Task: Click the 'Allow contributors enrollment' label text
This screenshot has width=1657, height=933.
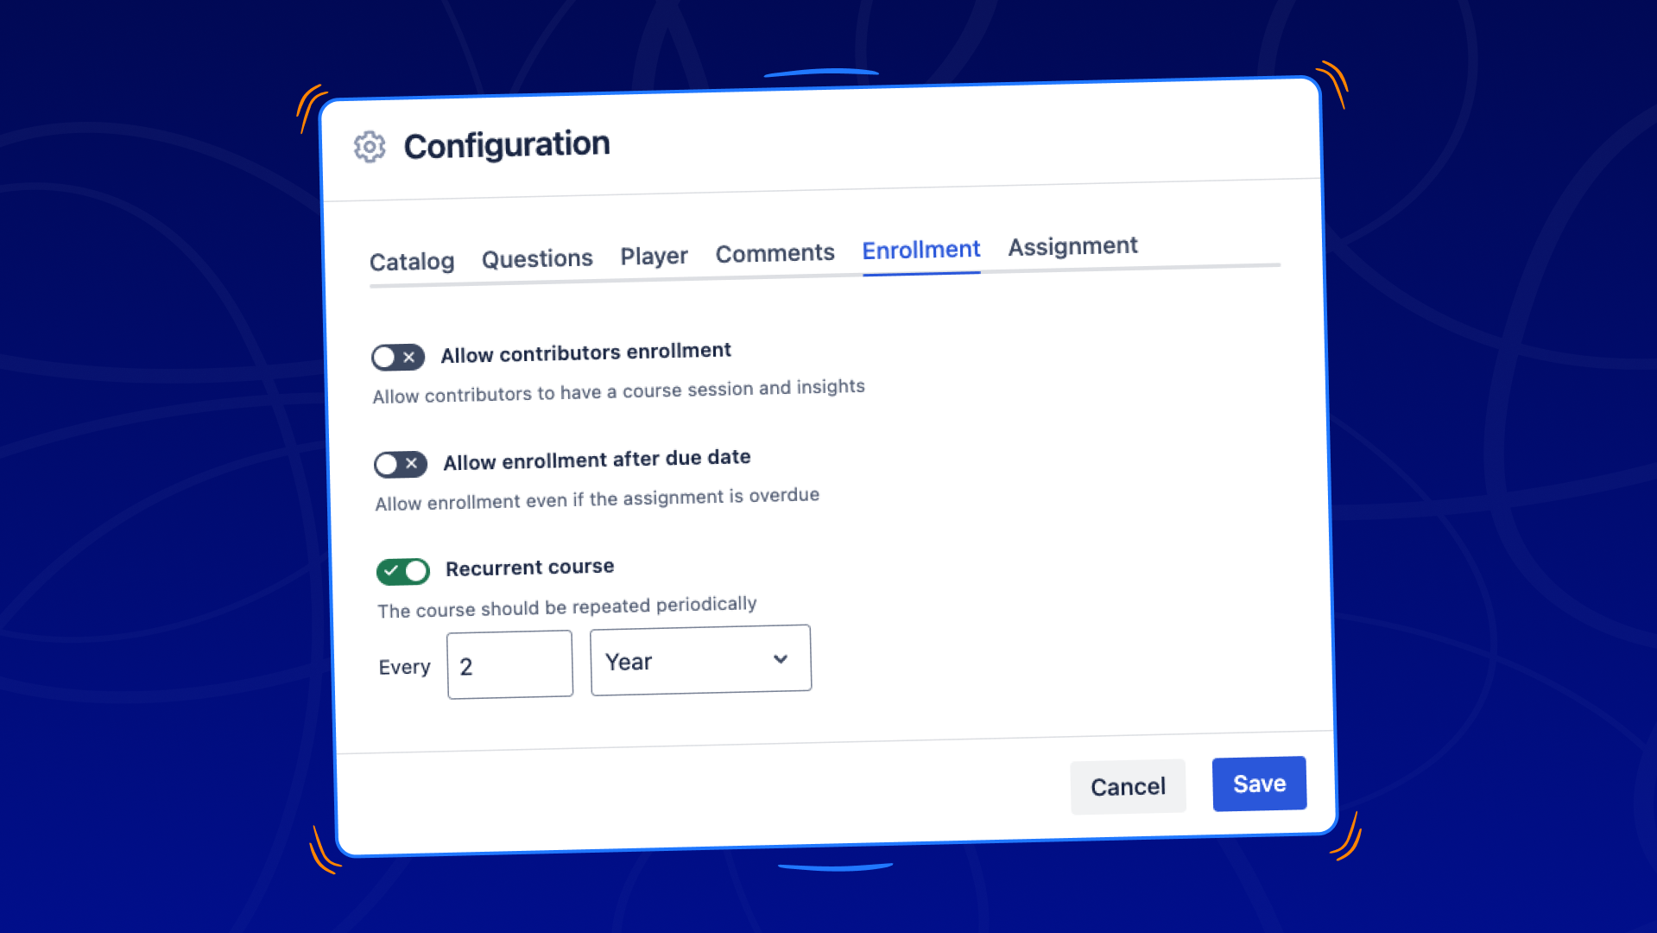Action: [585, 352]
